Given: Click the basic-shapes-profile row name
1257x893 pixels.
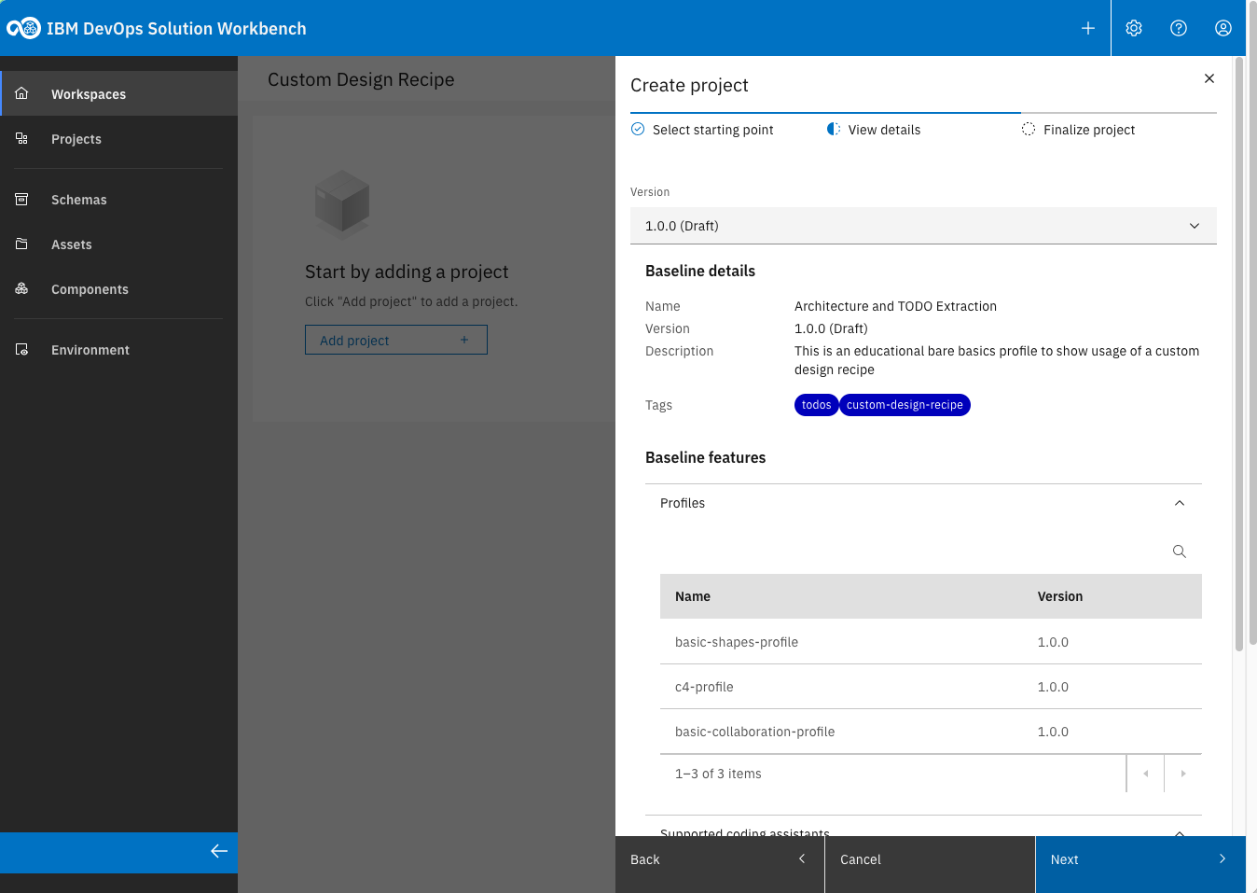Looking at the screenshot, I should coord(737,642).
